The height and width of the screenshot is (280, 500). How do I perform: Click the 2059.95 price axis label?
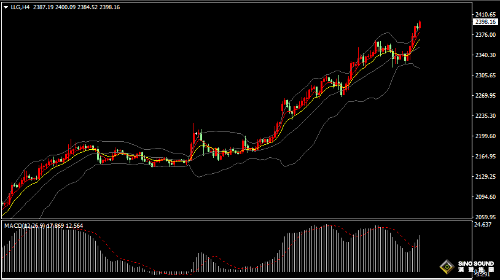[x=485, y=217]
